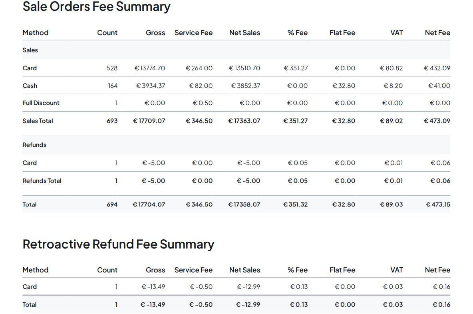
Task: Click the Sales section label row
Action: pyautogui.click(x=30, y=50)
